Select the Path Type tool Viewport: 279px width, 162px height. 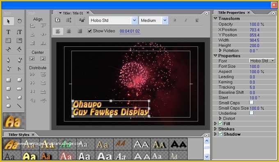(x=8, y=49)
